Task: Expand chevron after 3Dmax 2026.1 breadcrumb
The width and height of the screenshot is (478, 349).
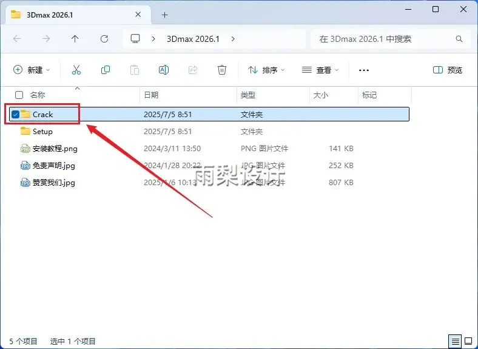Action: [x=233, y=39]
